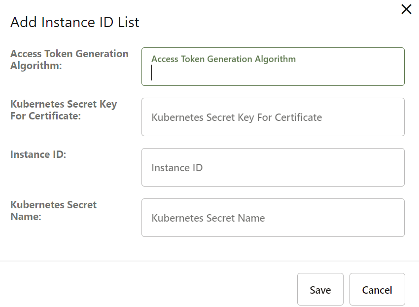The width and height of the screenshot is (419, 307).
Task: Click the Access Token Generation Algorithm input field
Action: point(273,67)
